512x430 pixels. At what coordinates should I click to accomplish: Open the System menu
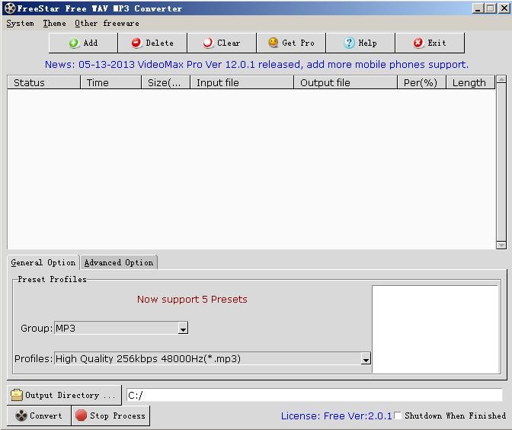(x=20, y=23)
